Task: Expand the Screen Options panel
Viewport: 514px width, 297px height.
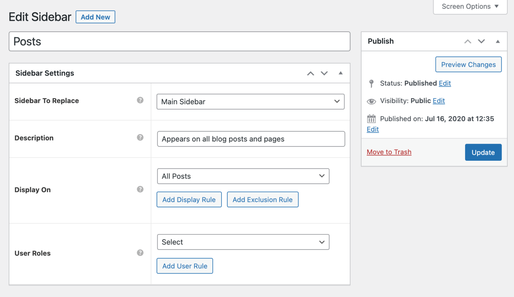Action: coord(470,6)
